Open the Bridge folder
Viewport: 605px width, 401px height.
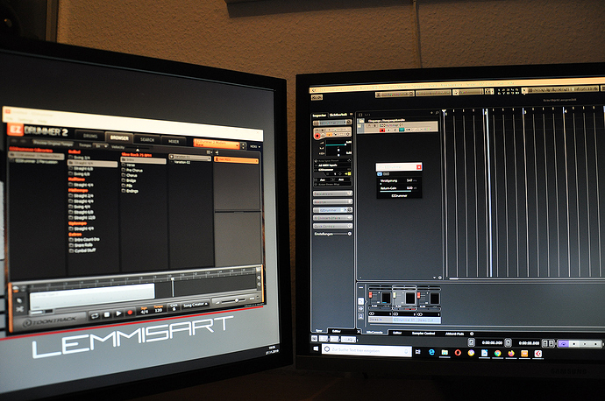point(129,180)
